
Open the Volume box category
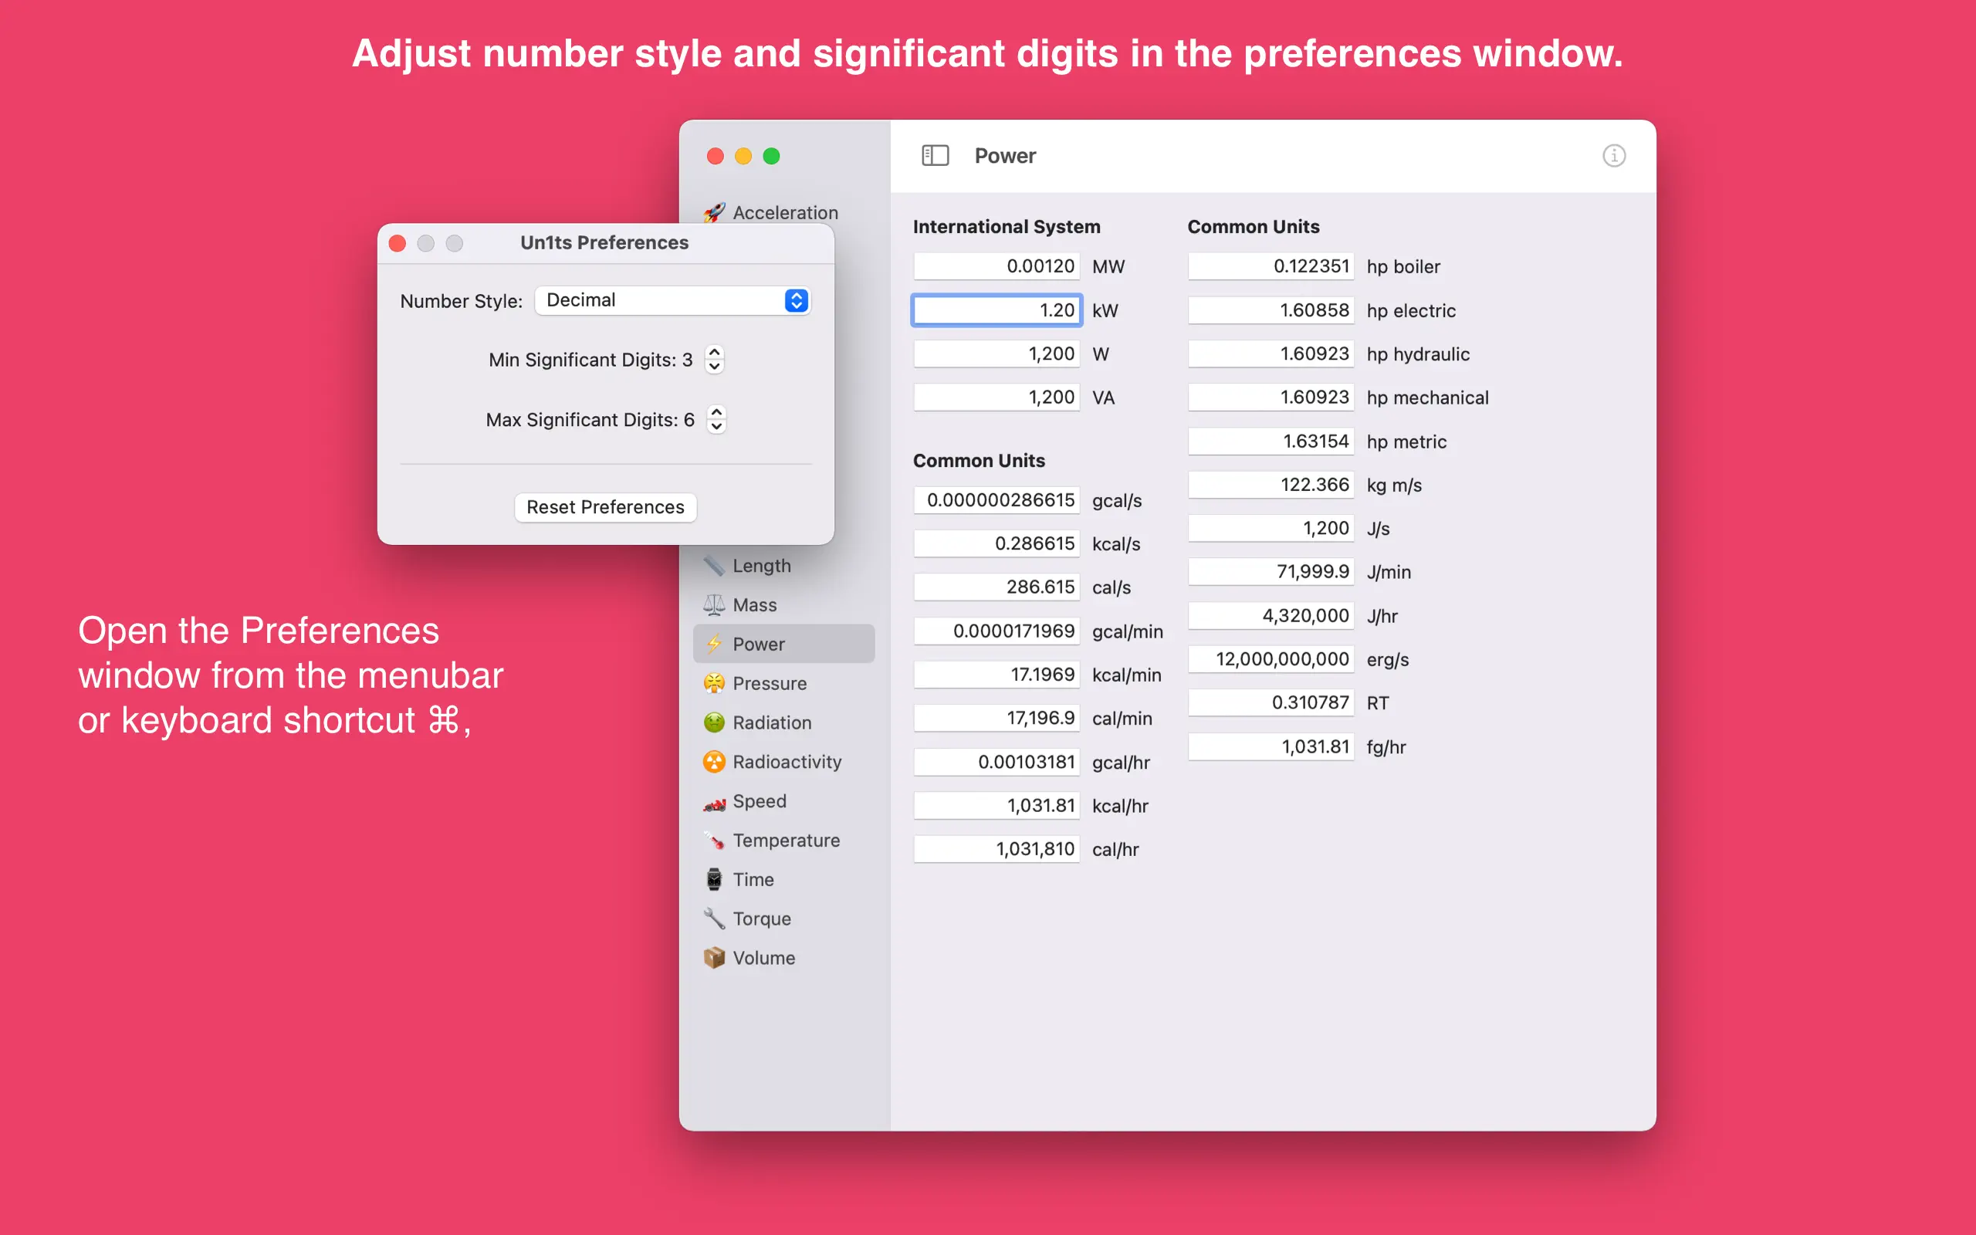click(x=763, y=957)
